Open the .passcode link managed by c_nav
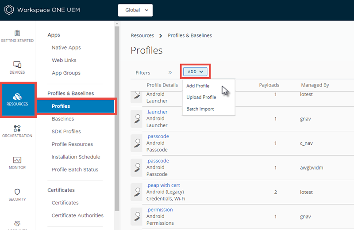The width and height of the screenshot is (354, 230). [x=158, y=136]
